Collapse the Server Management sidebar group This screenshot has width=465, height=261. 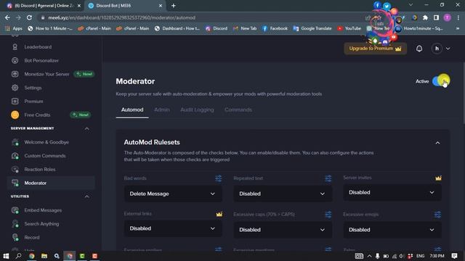coord(86,128)
